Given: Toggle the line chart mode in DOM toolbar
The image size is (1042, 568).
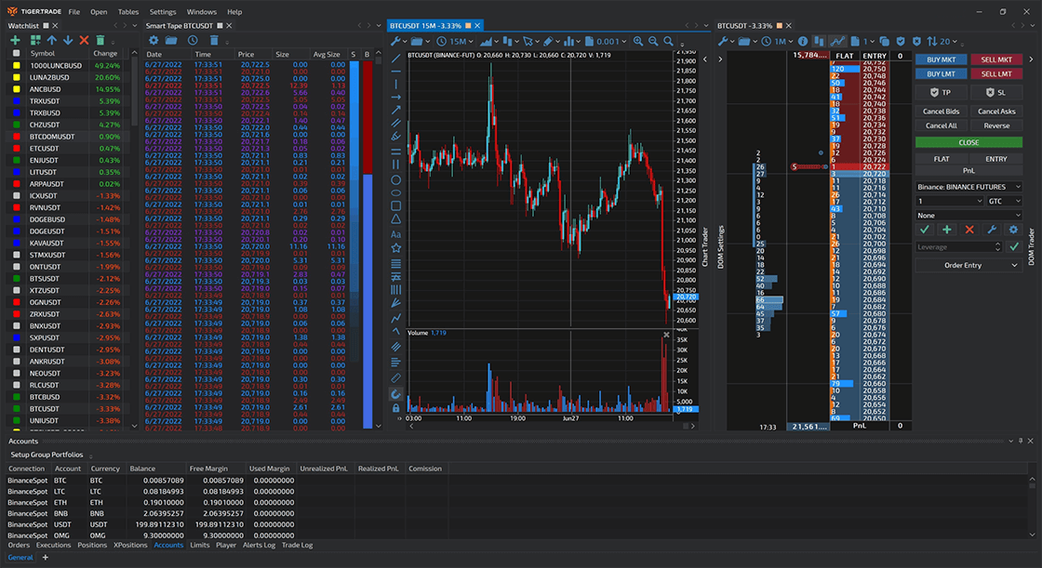Looking at the screenshot, I should [838, 41].
